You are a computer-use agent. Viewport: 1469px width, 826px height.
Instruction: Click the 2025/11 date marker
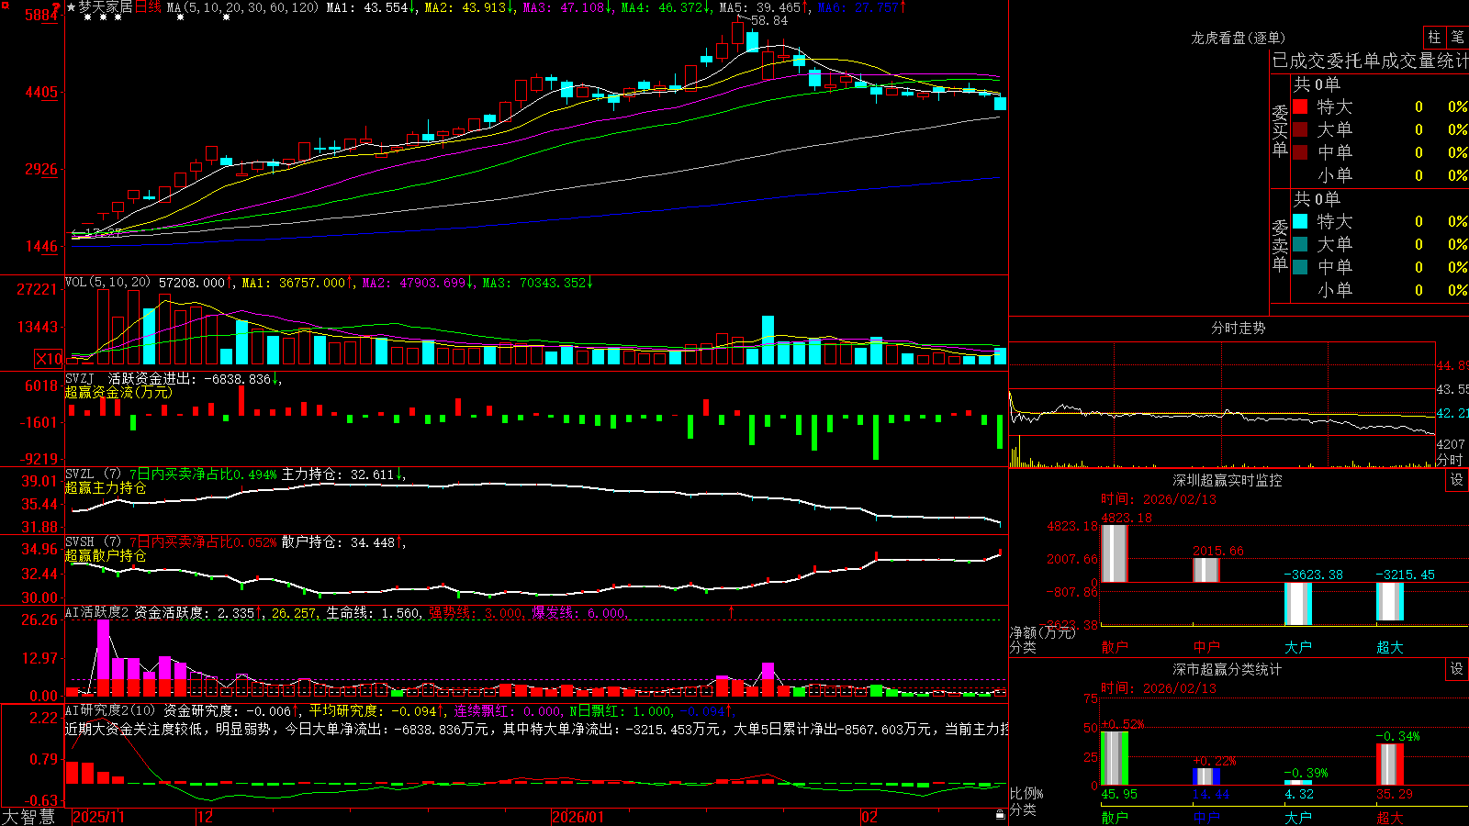tap(98, 817)
